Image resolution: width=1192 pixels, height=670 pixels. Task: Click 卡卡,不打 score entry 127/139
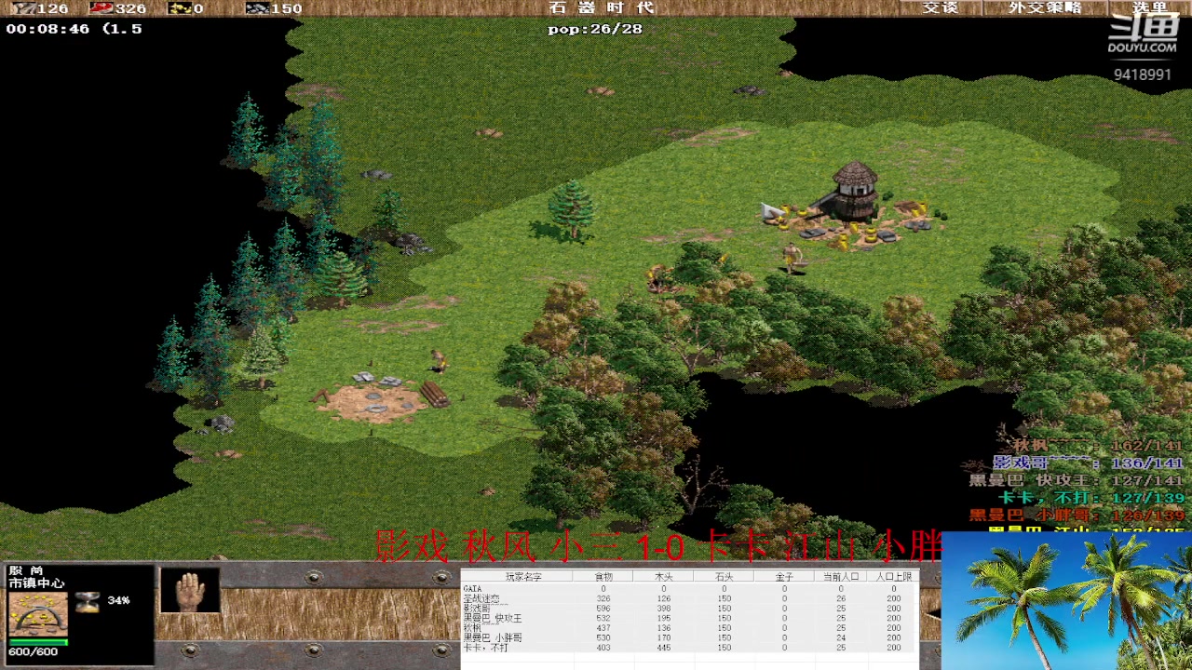tap(1091, 498)
